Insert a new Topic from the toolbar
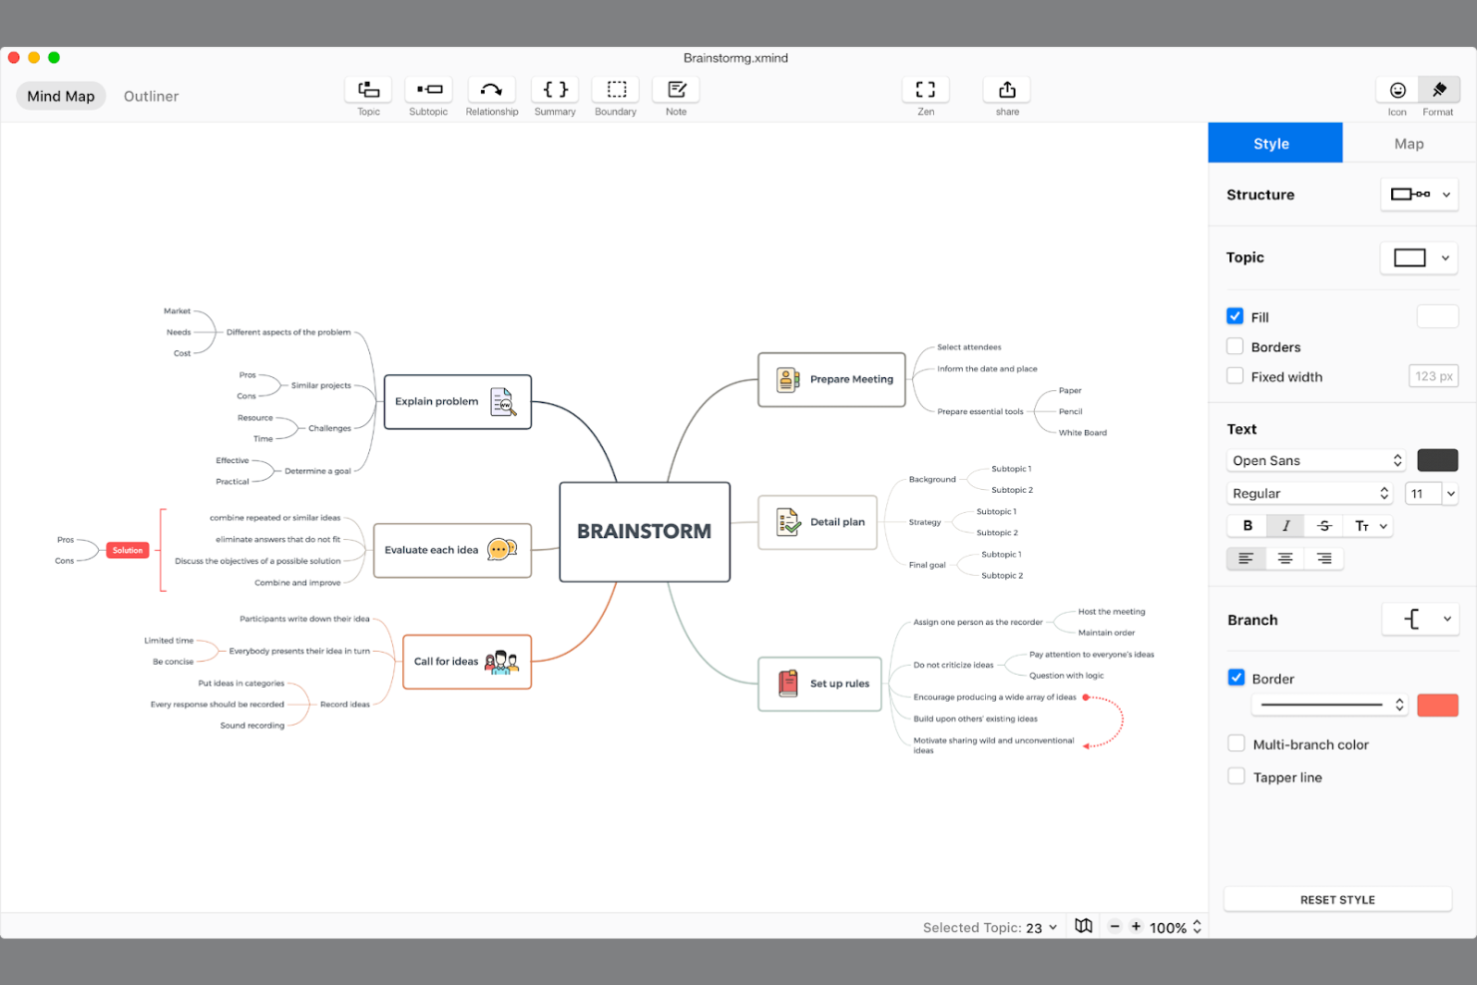This screenshot has width=1477, height=985. (367, 95)
